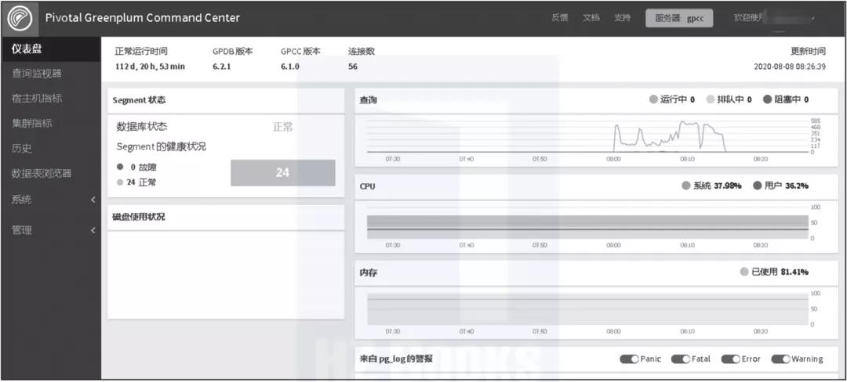Go to 宿主机指标 in sidebar
This screenshot has height=382, width=847.
click(37, 99)
